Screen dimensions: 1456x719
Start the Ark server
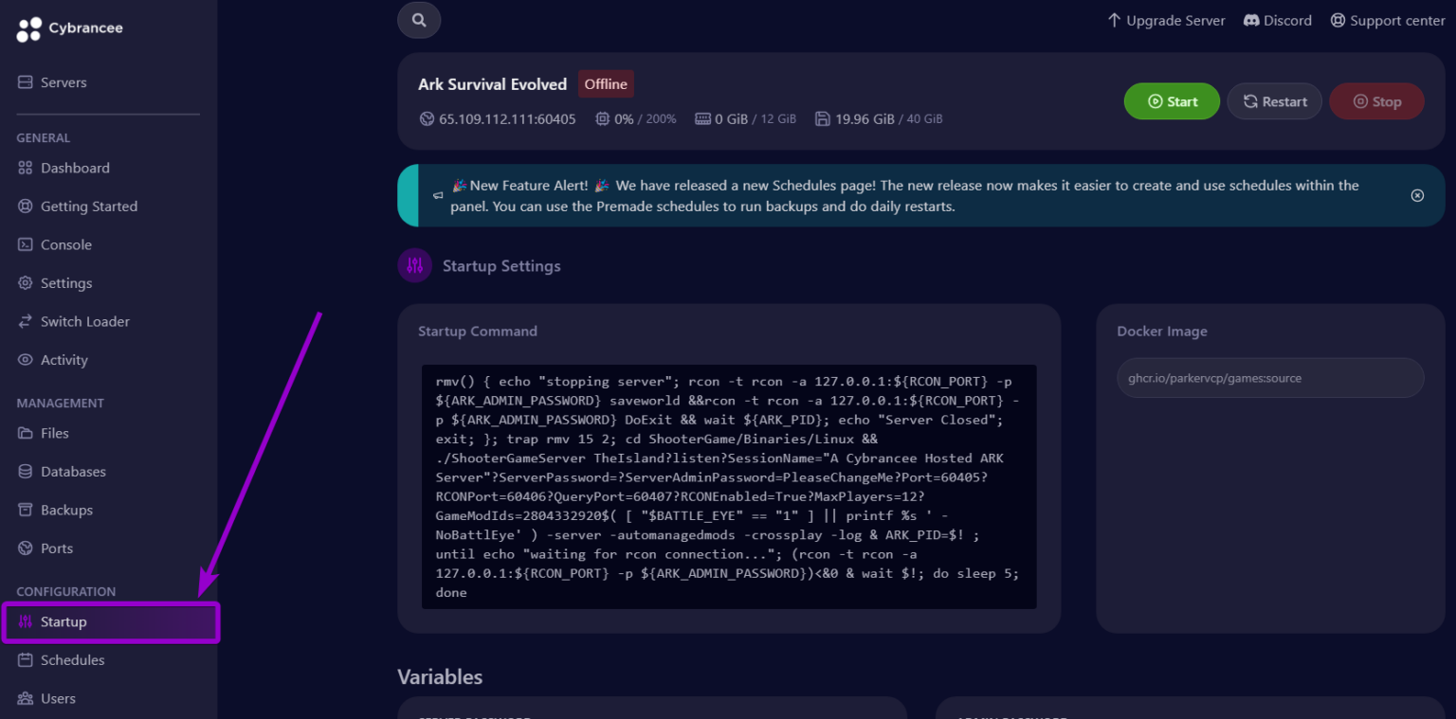coord(1172,101)
